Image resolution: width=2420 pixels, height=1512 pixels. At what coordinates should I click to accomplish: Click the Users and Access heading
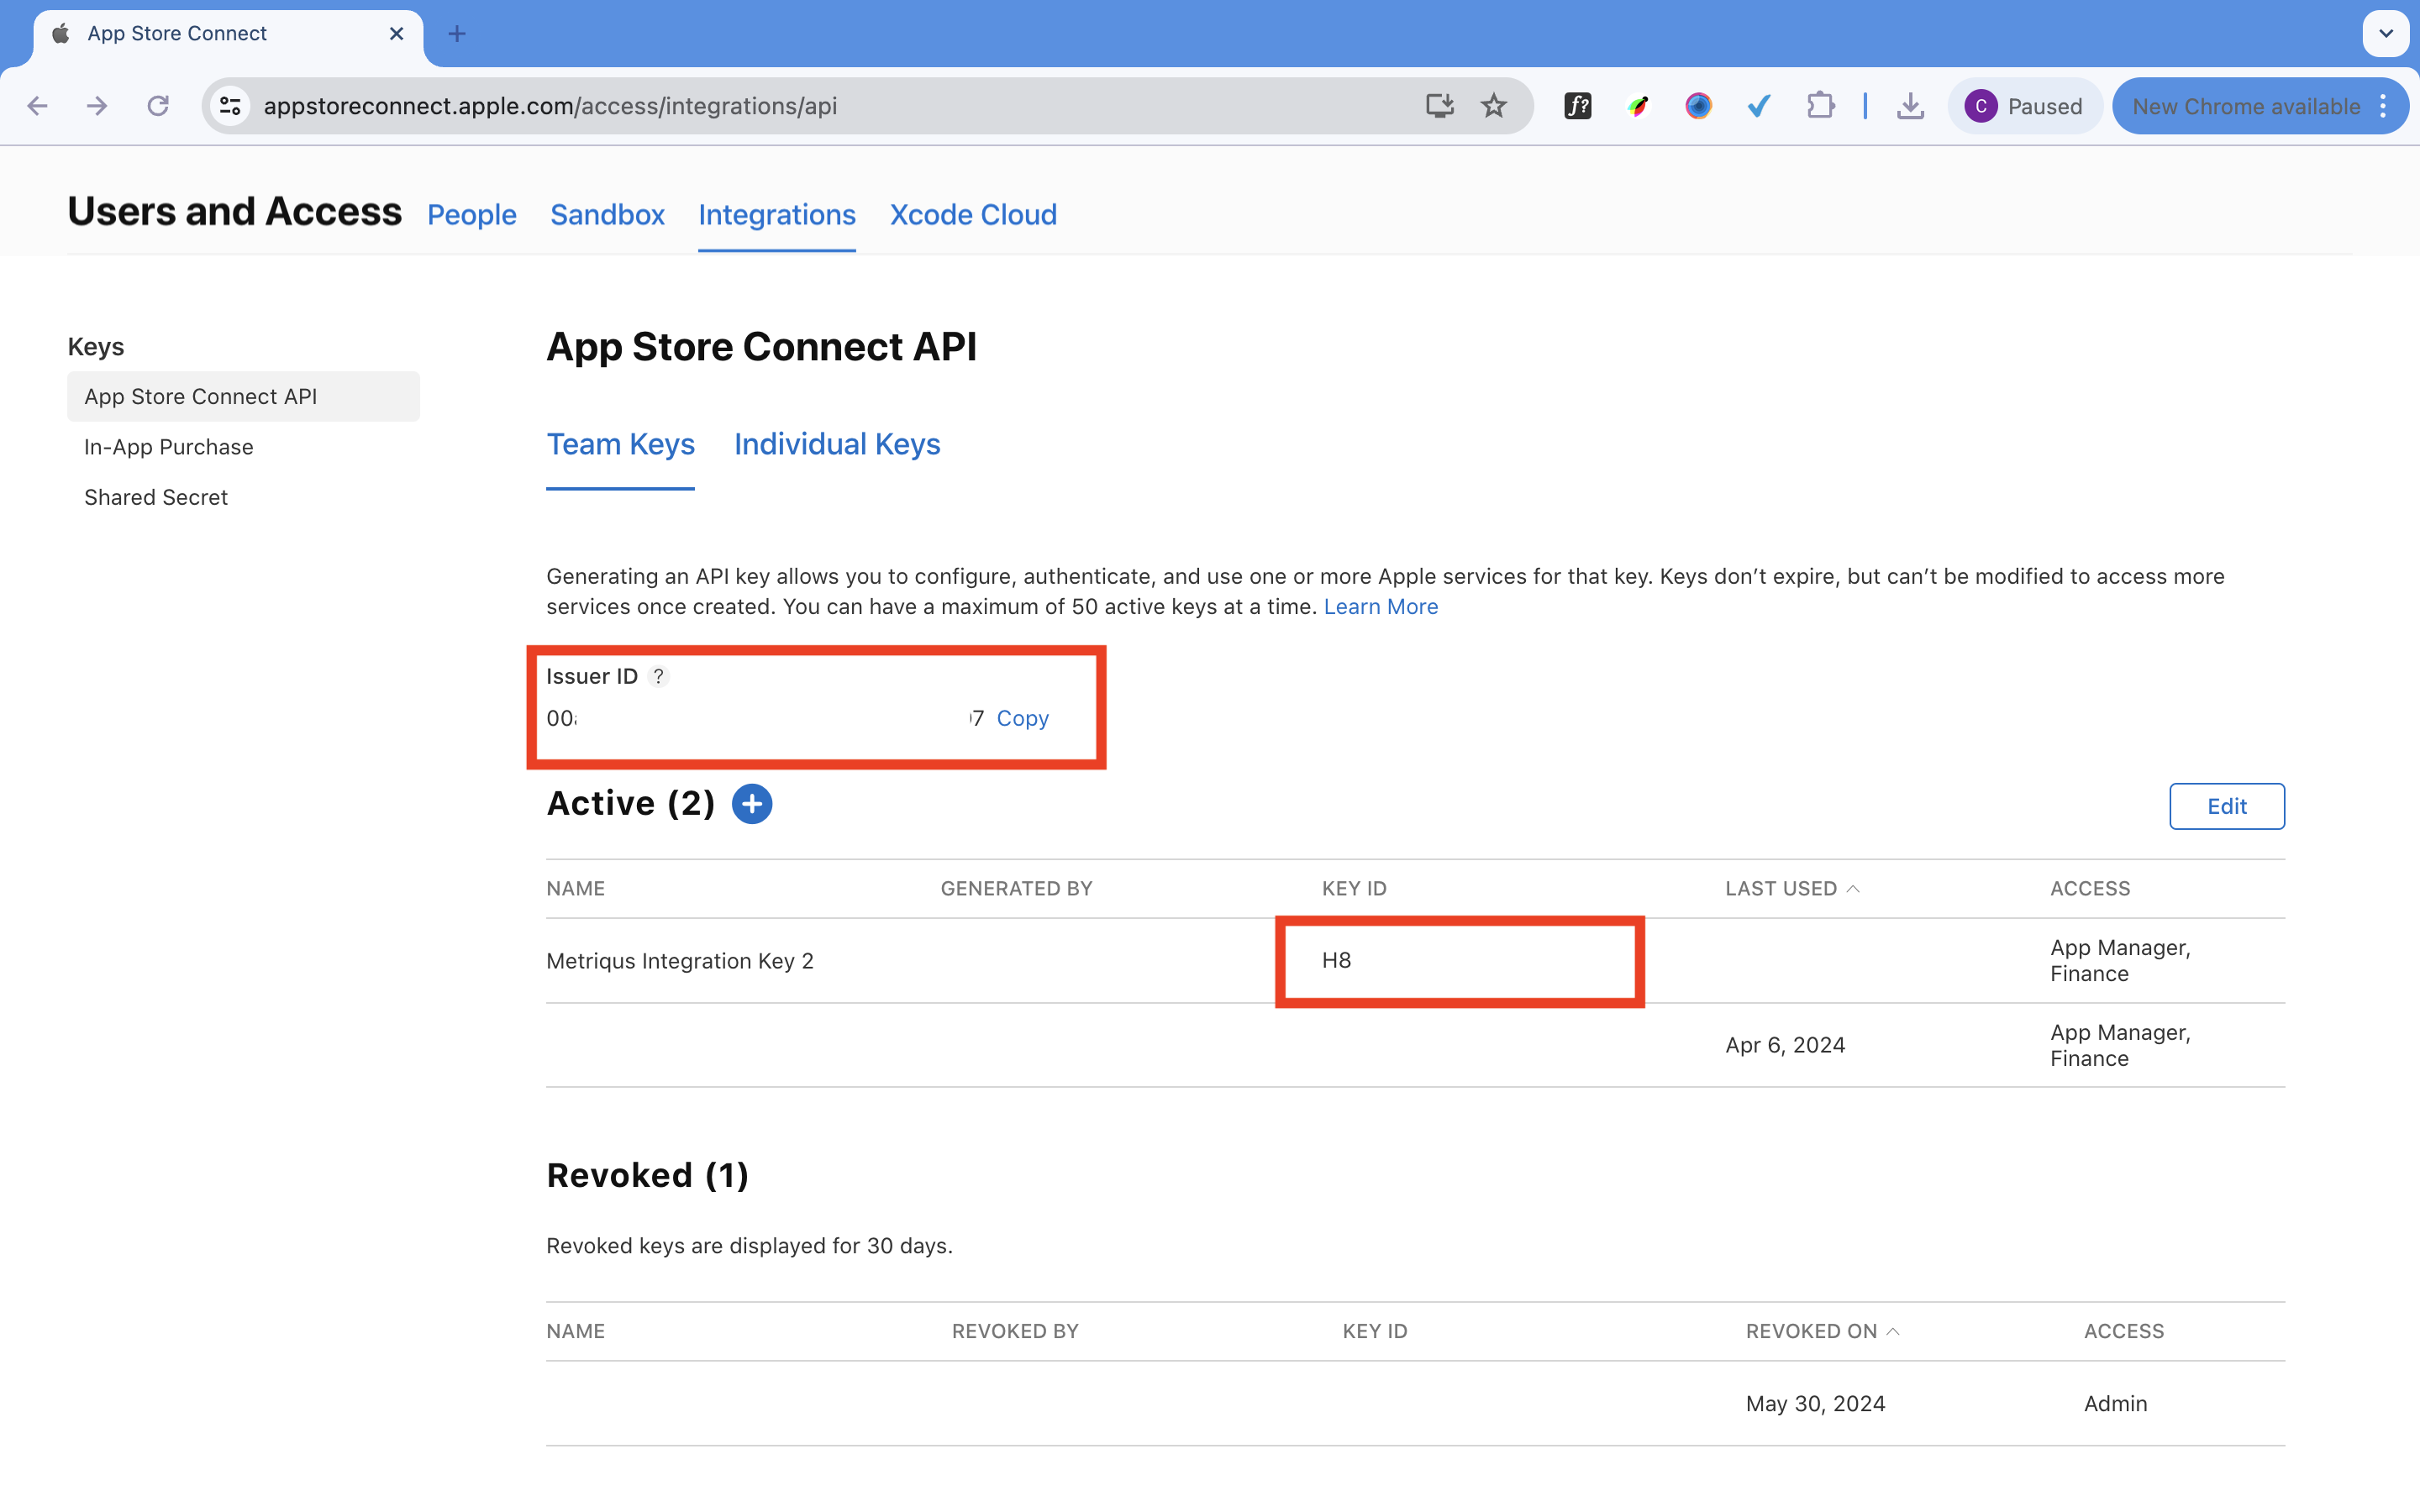(235, 212)
